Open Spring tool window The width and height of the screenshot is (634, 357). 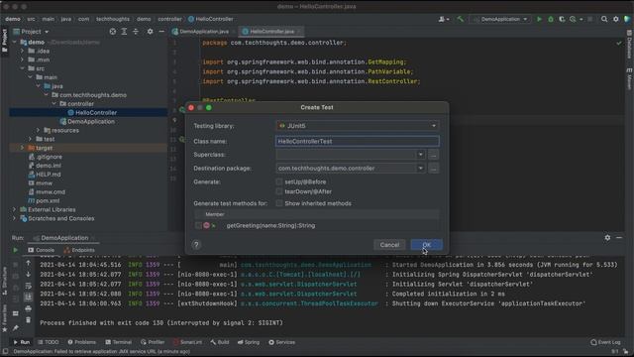tap(249, 342)
